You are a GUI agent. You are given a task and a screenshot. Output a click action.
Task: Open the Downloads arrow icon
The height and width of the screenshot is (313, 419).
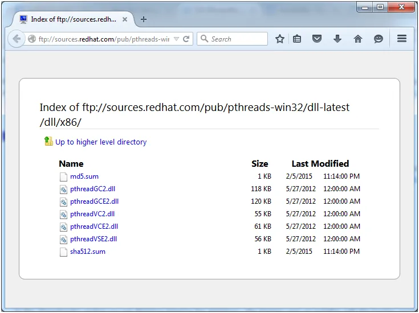(x=337, y=39)
